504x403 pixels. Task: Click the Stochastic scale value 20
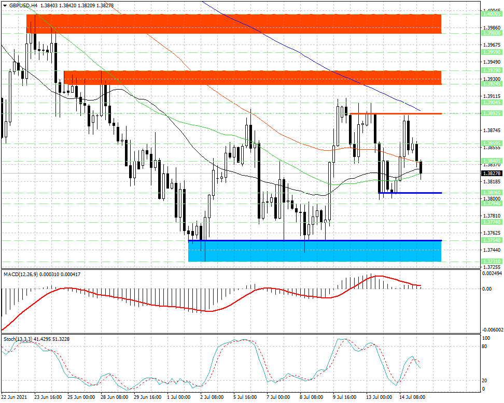[485, 381]
